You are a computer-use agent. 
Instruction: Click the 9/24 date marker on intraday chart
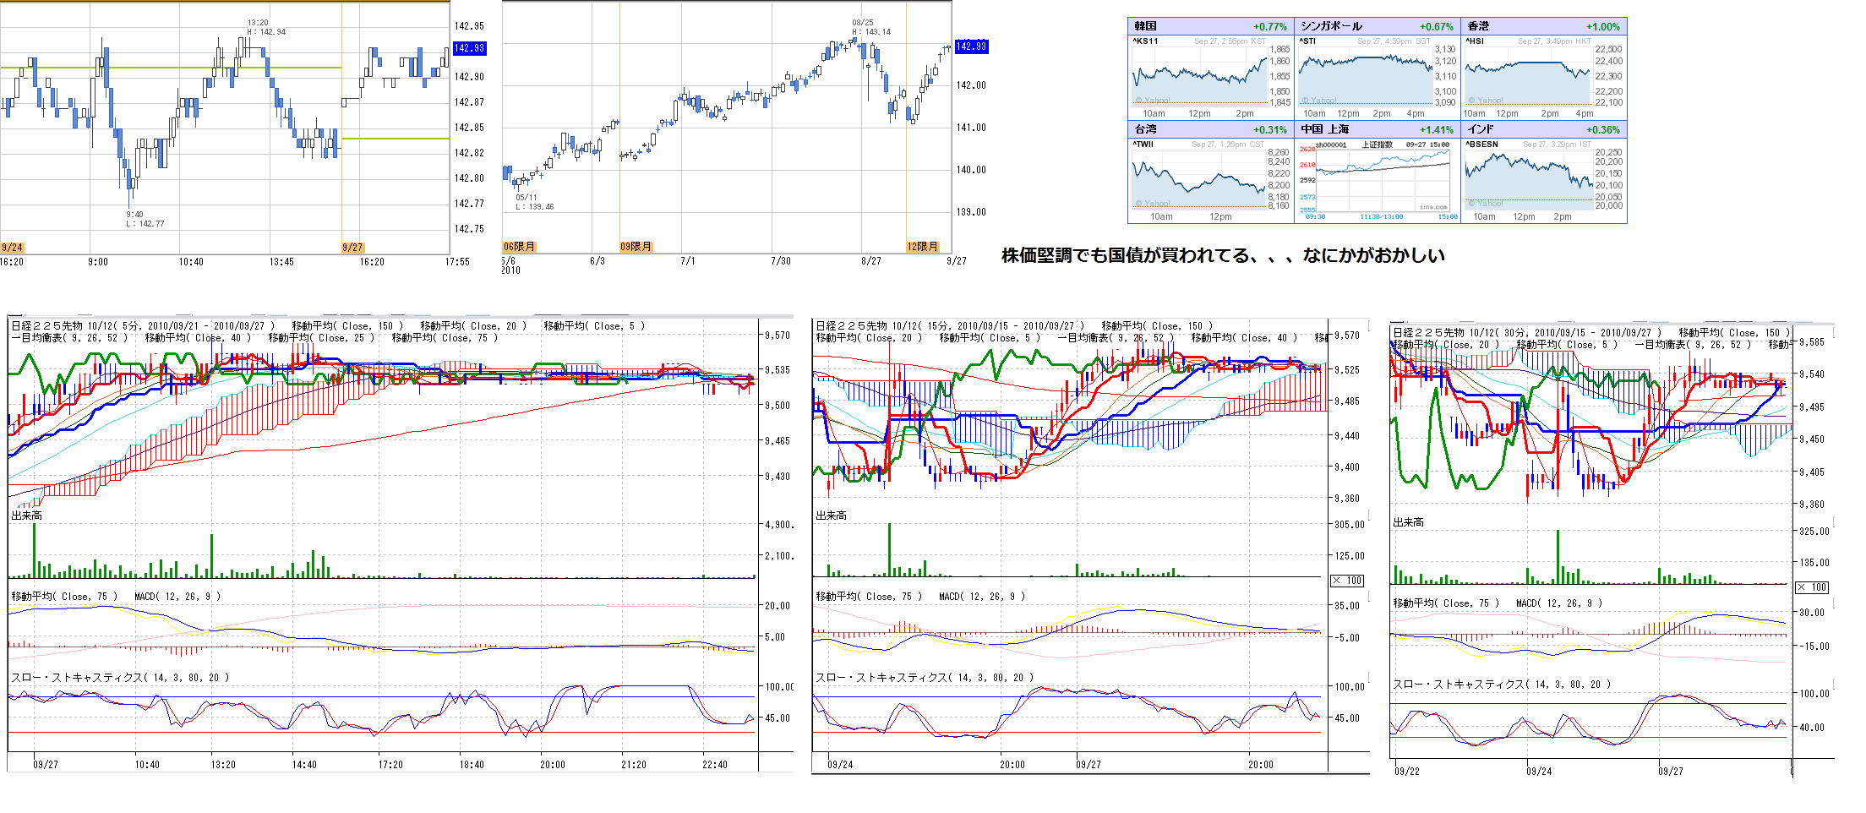point(12,248)
